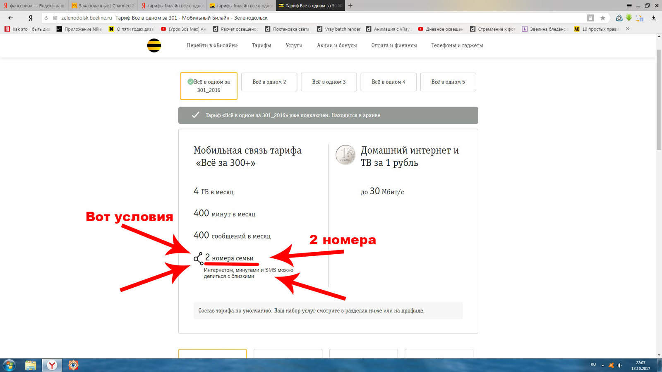Click the green download extension icon
Viewport: 662px width, 372px height.
tap(629, 18)
